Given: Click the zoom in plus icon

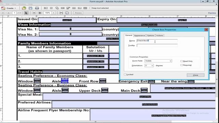Looking at the screenshot, I should [x=40, y=13].
